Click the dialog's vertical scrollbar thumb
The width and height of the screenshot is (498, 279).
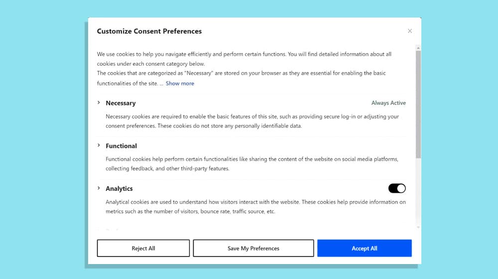[x=418, y=104]
